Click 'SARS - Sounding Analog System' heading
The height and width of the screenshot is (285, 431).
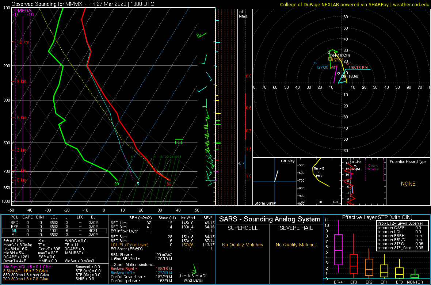pos(270,219)
